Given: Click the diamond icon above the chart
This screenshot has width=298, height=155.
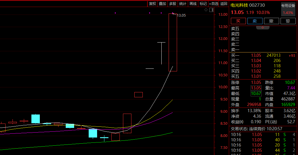Looking at the screenshot, I should [206, 10].
